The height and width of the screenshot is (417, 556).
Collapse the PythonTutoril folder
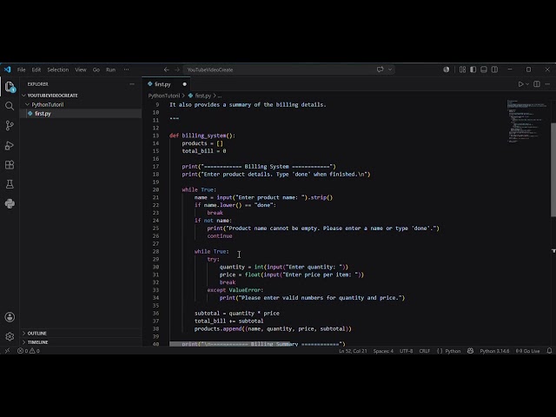pos(28,104)
